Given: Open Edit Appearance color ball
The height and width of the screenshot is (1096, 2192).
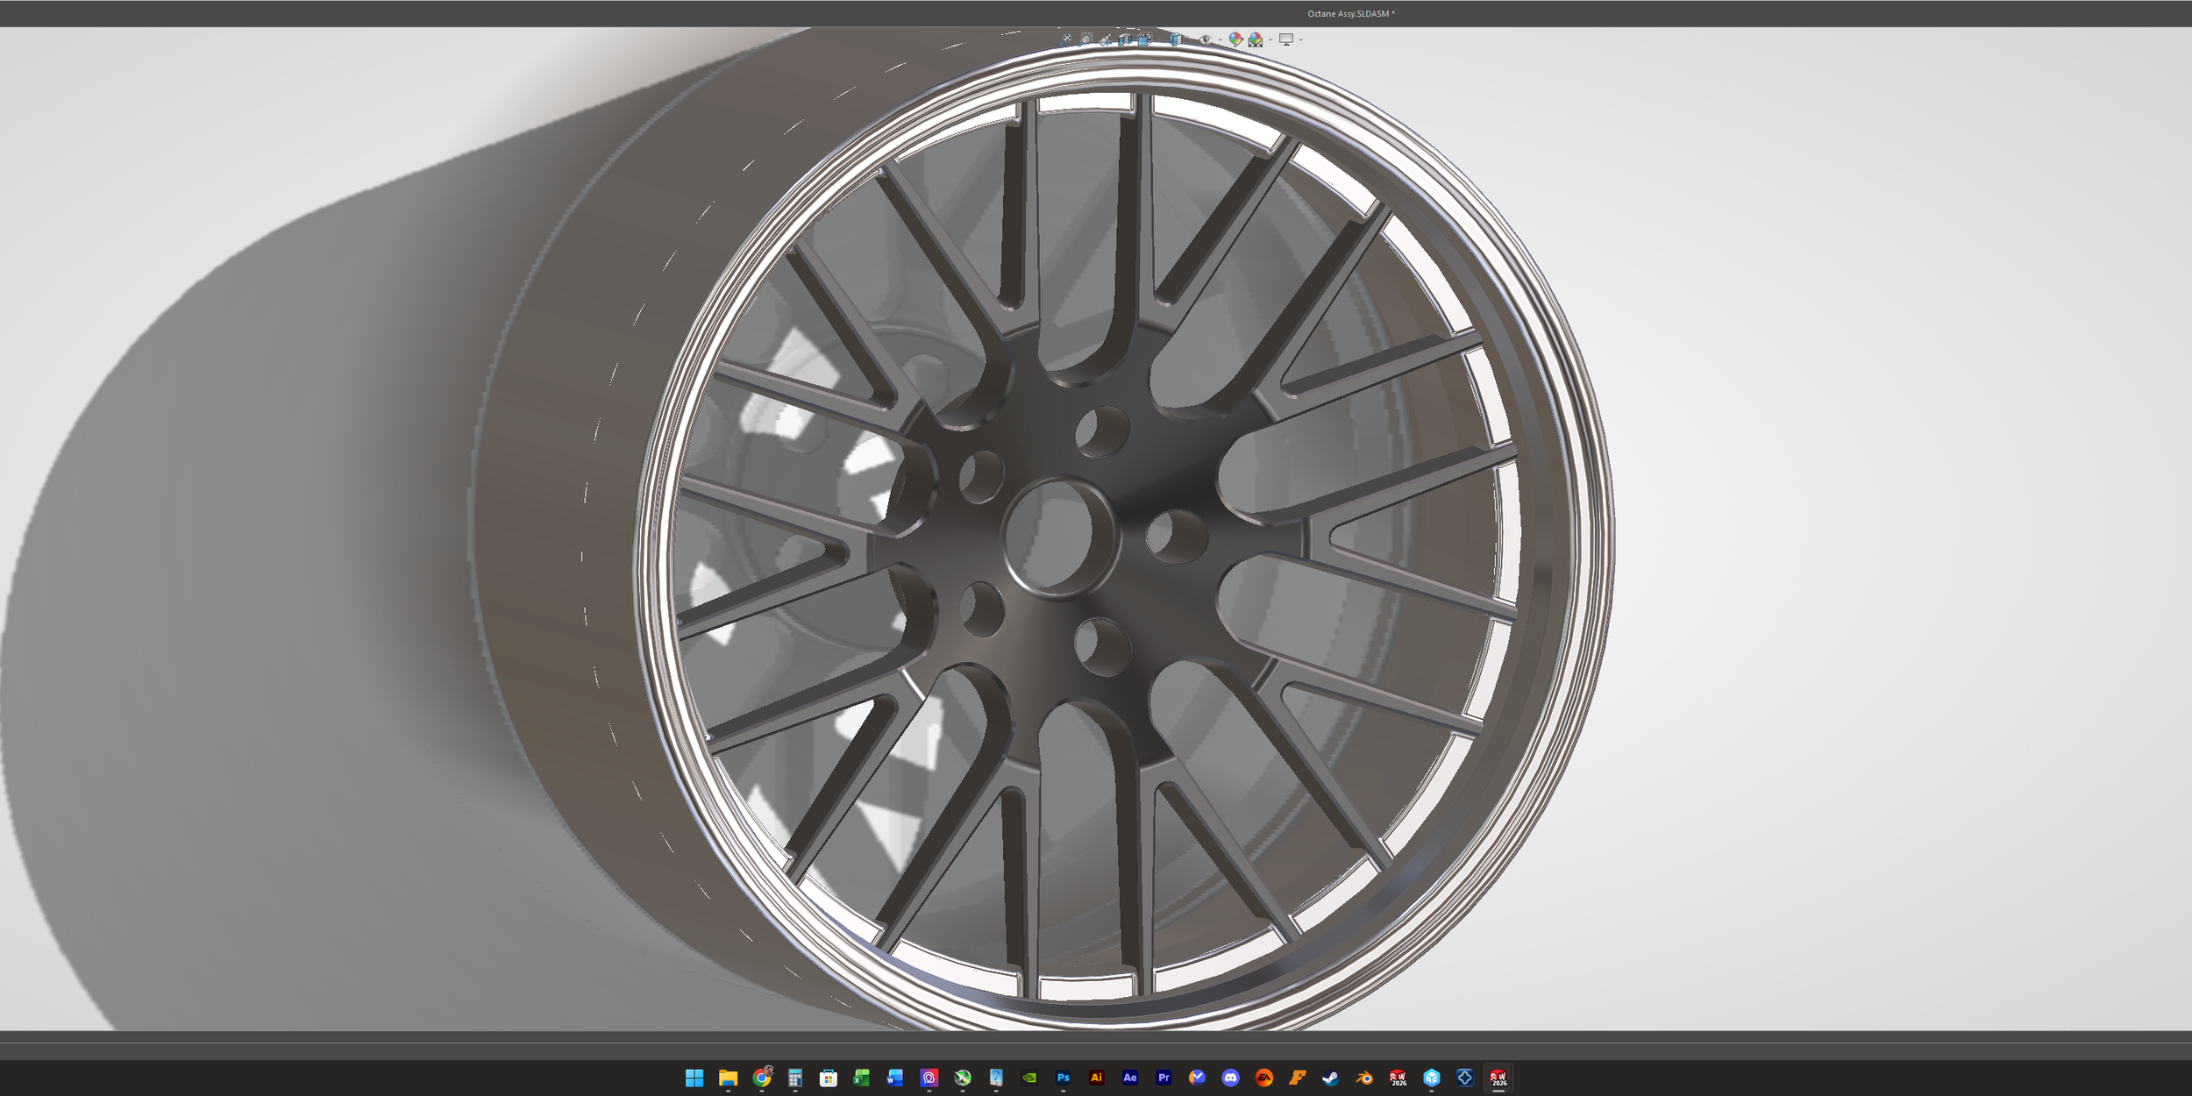Looking at the screenshot, I should pyautogui.click(x=1235, y=39).
